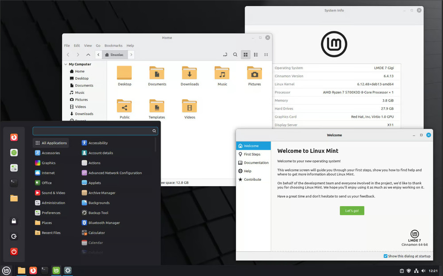Shut down via the red power icon
This screenshot has height=276, width=443.
[x=13, y=251]
